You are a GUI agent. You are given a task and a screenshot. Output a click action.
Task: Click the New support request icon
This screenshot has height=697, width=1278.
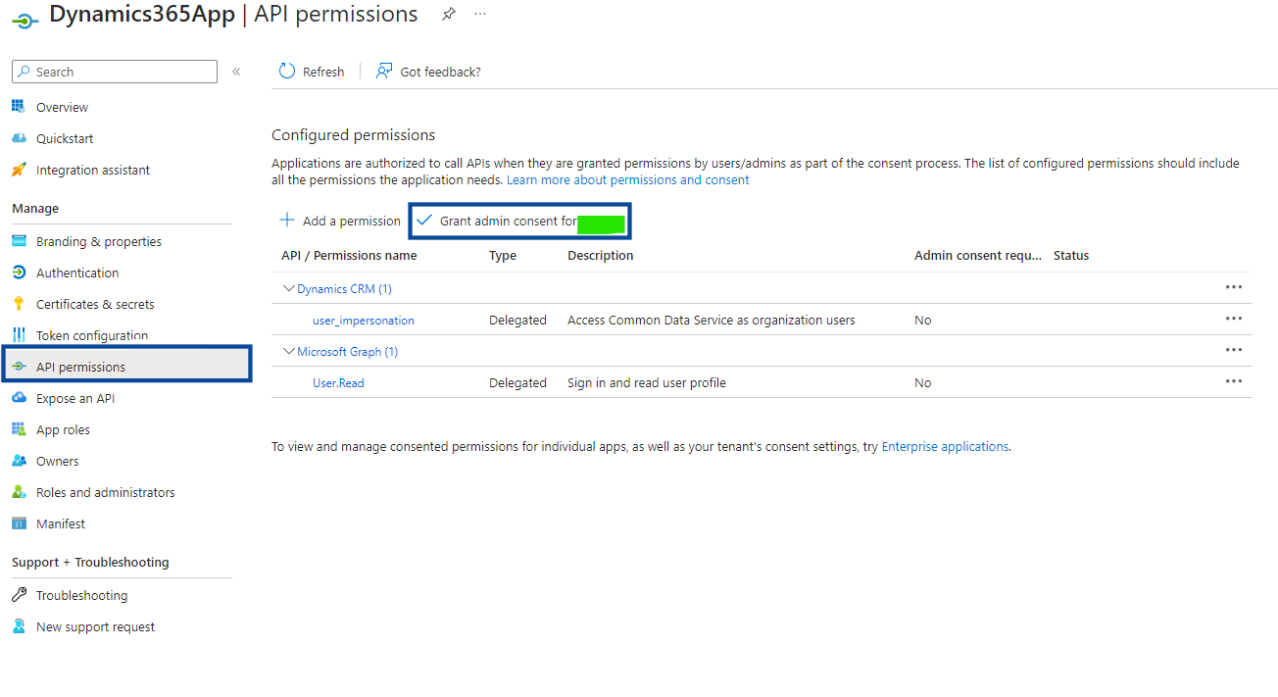19,626
